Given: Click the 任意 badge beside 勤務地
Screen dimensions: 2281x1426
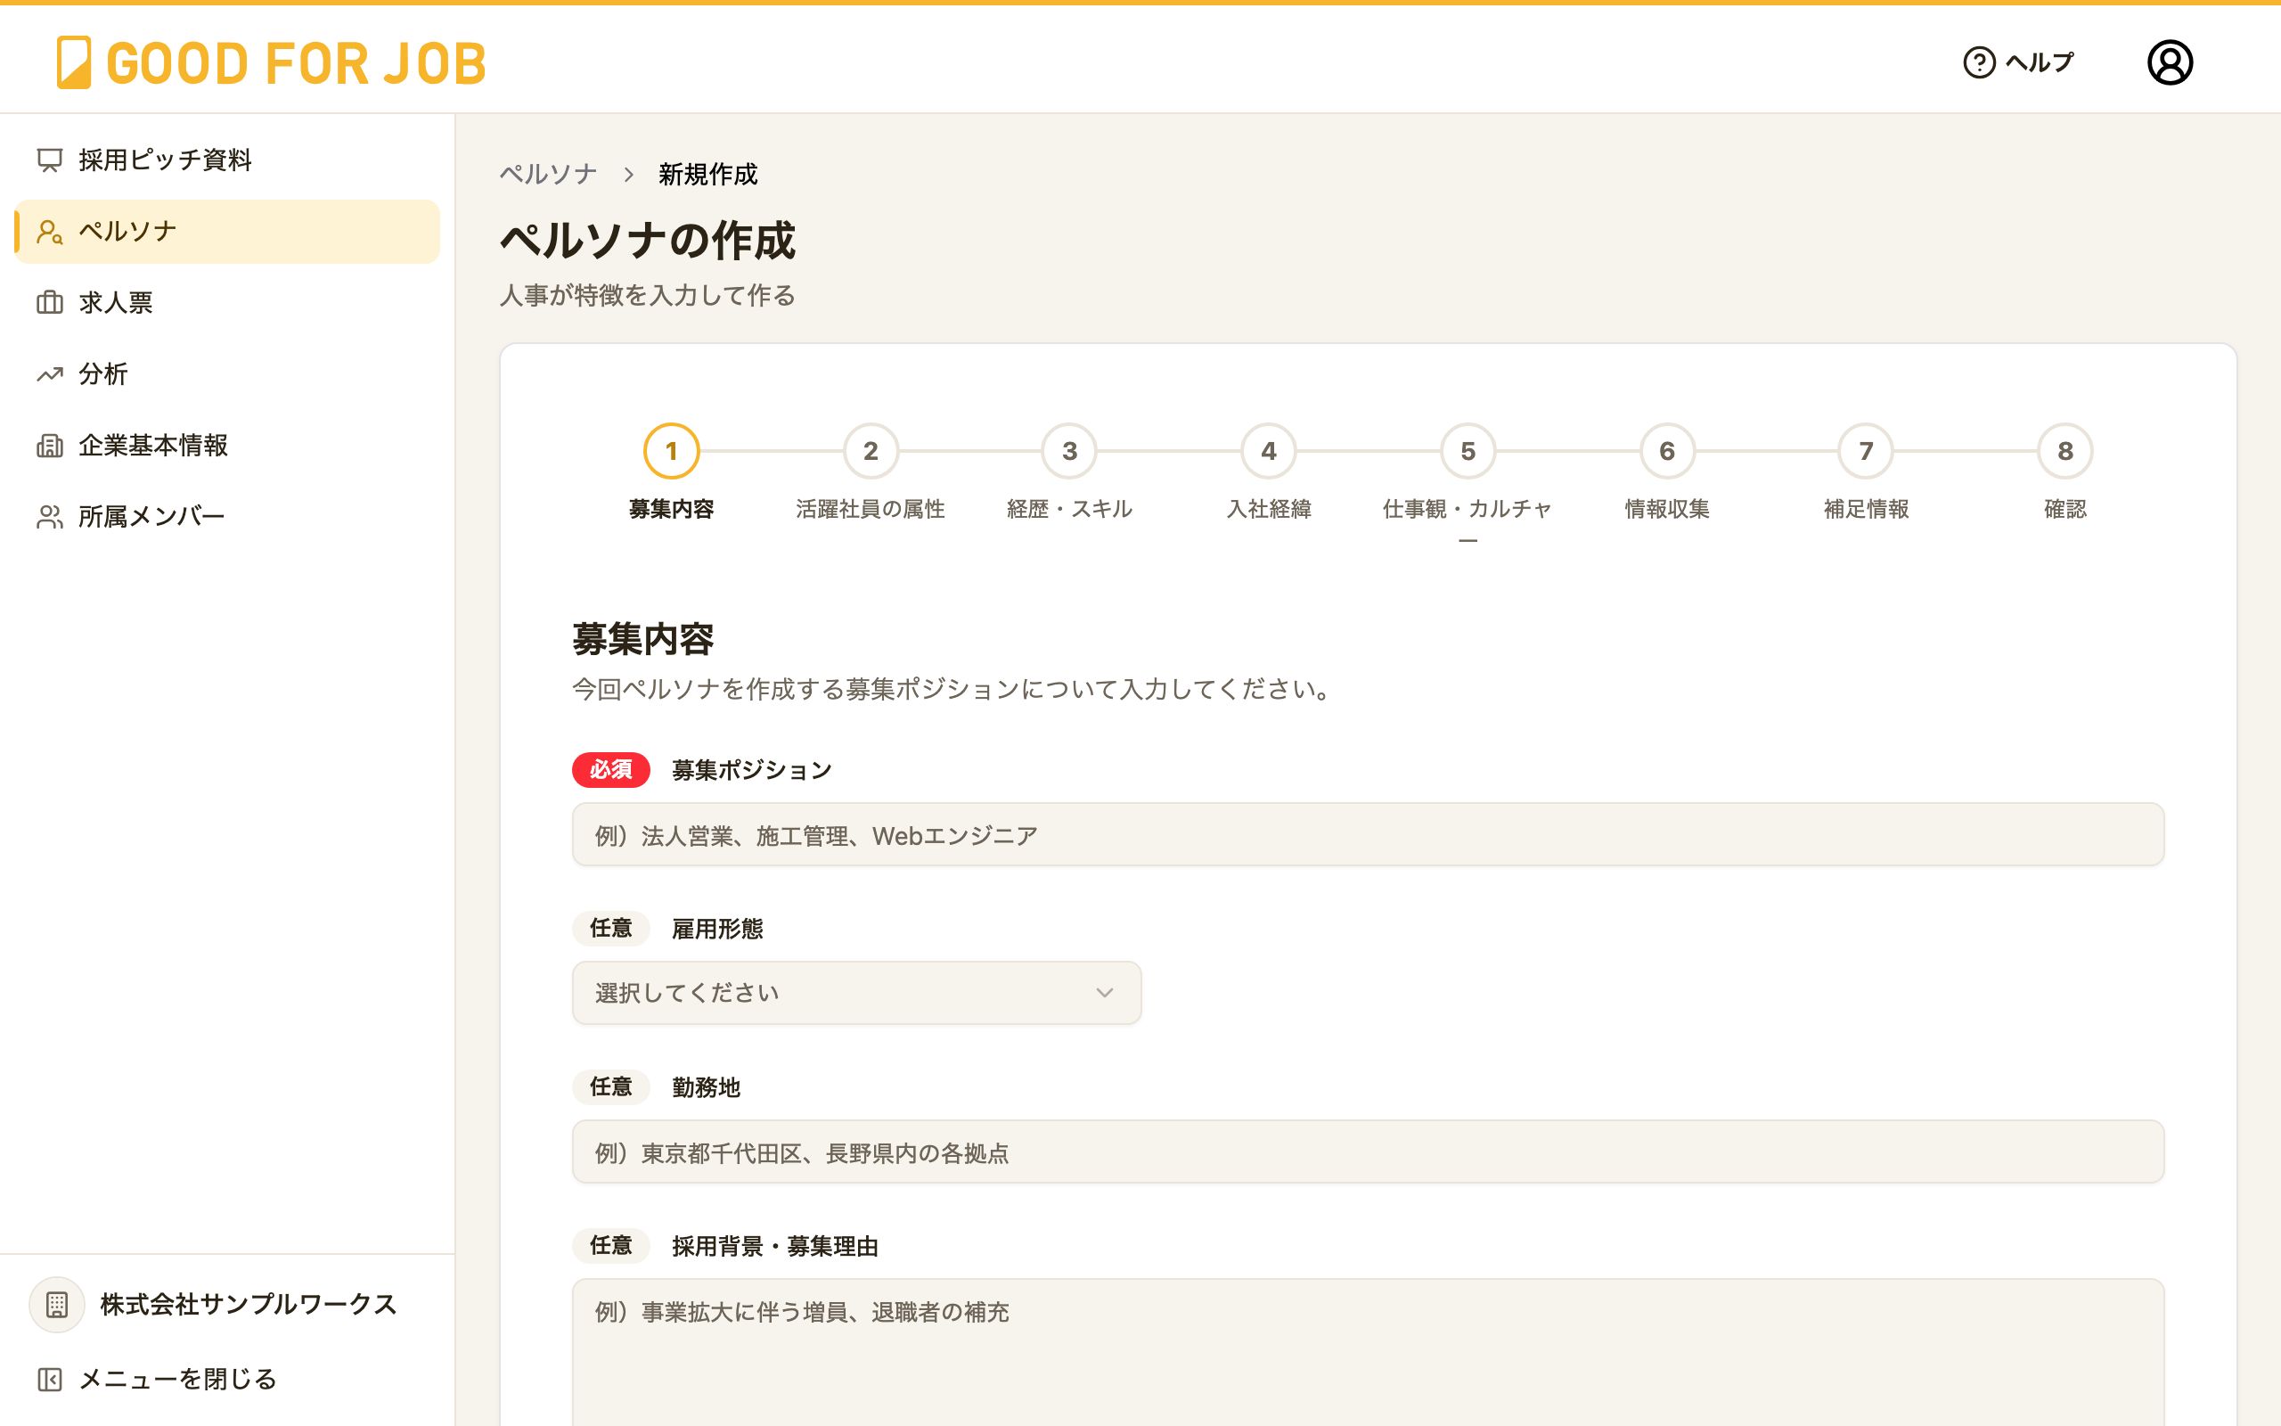Looking at the screenshot, I should coord(610,1086).
